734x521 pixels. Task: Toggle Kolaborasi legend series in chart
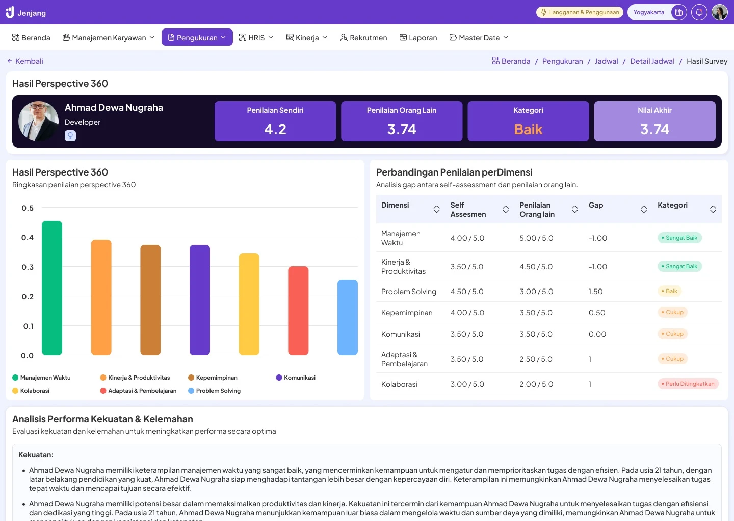[x=31, y=391]
